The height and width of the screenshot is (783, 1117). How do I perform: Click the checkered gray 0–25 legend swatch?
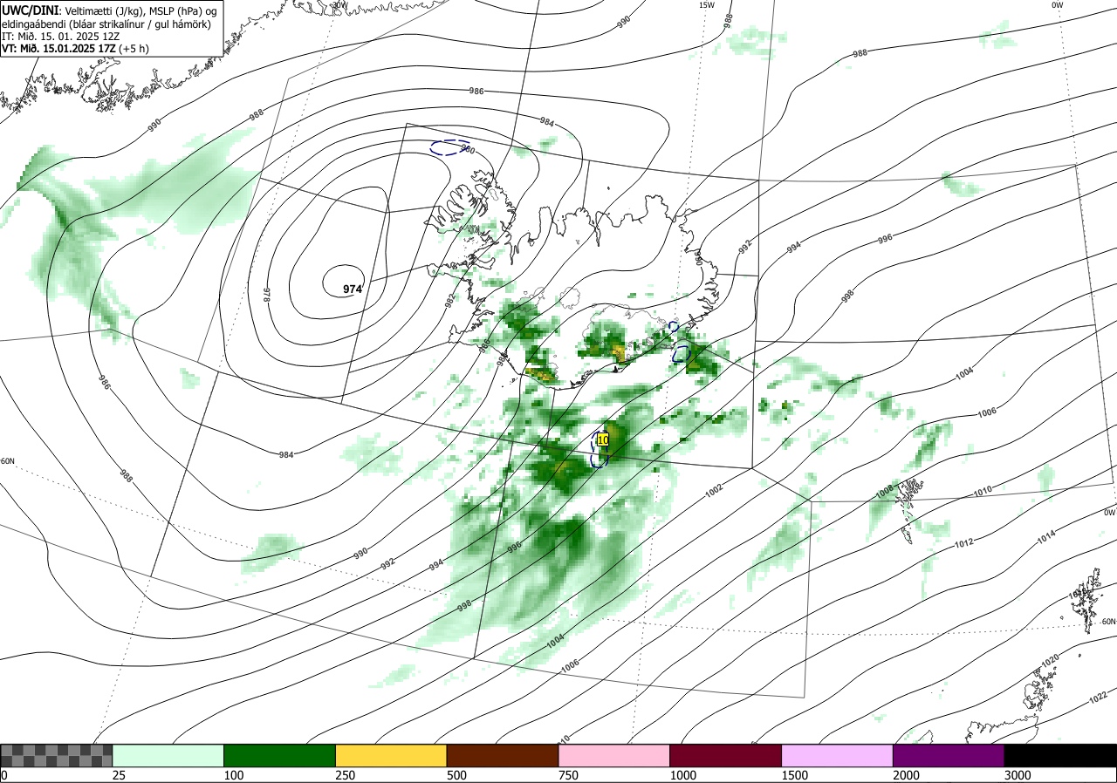coord(57,755)
